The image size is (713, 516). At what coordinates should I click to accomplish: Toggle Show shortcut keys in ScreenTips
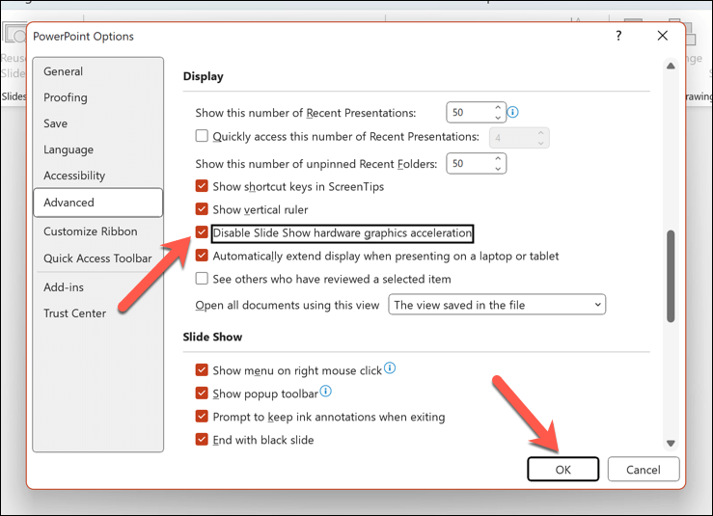point(202,186)
